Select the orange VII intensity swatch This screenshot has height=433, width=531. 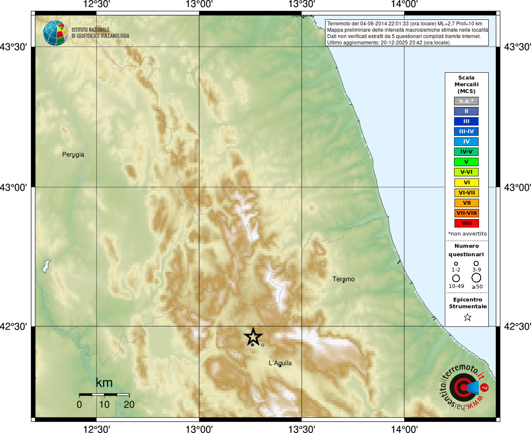(466, 203)
